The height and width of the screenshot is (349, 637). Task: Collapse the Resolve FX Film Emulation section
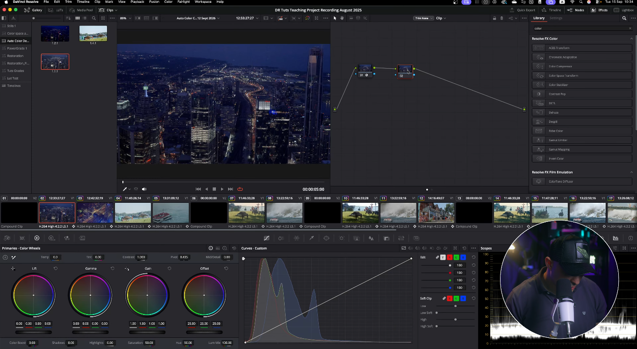(x=631, y=172)
